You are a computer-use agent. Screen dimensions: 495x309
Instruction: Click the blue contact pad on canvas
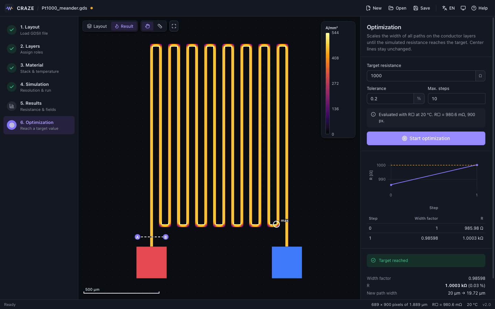287,262
